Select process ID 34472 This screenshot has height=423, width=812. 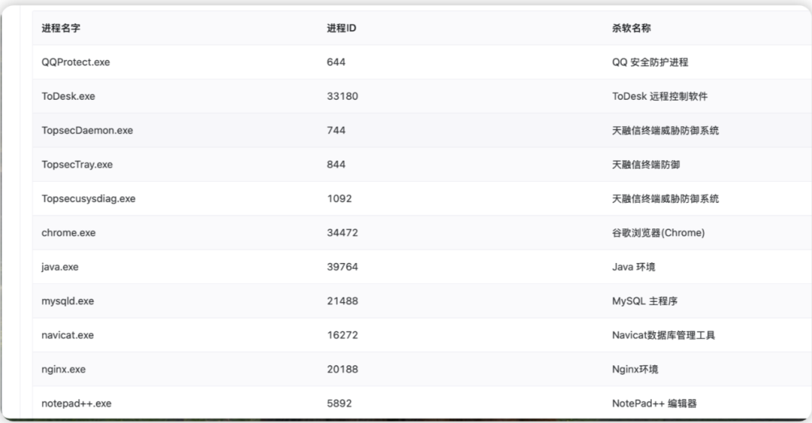pyautogui.click(x=342, y=233)
